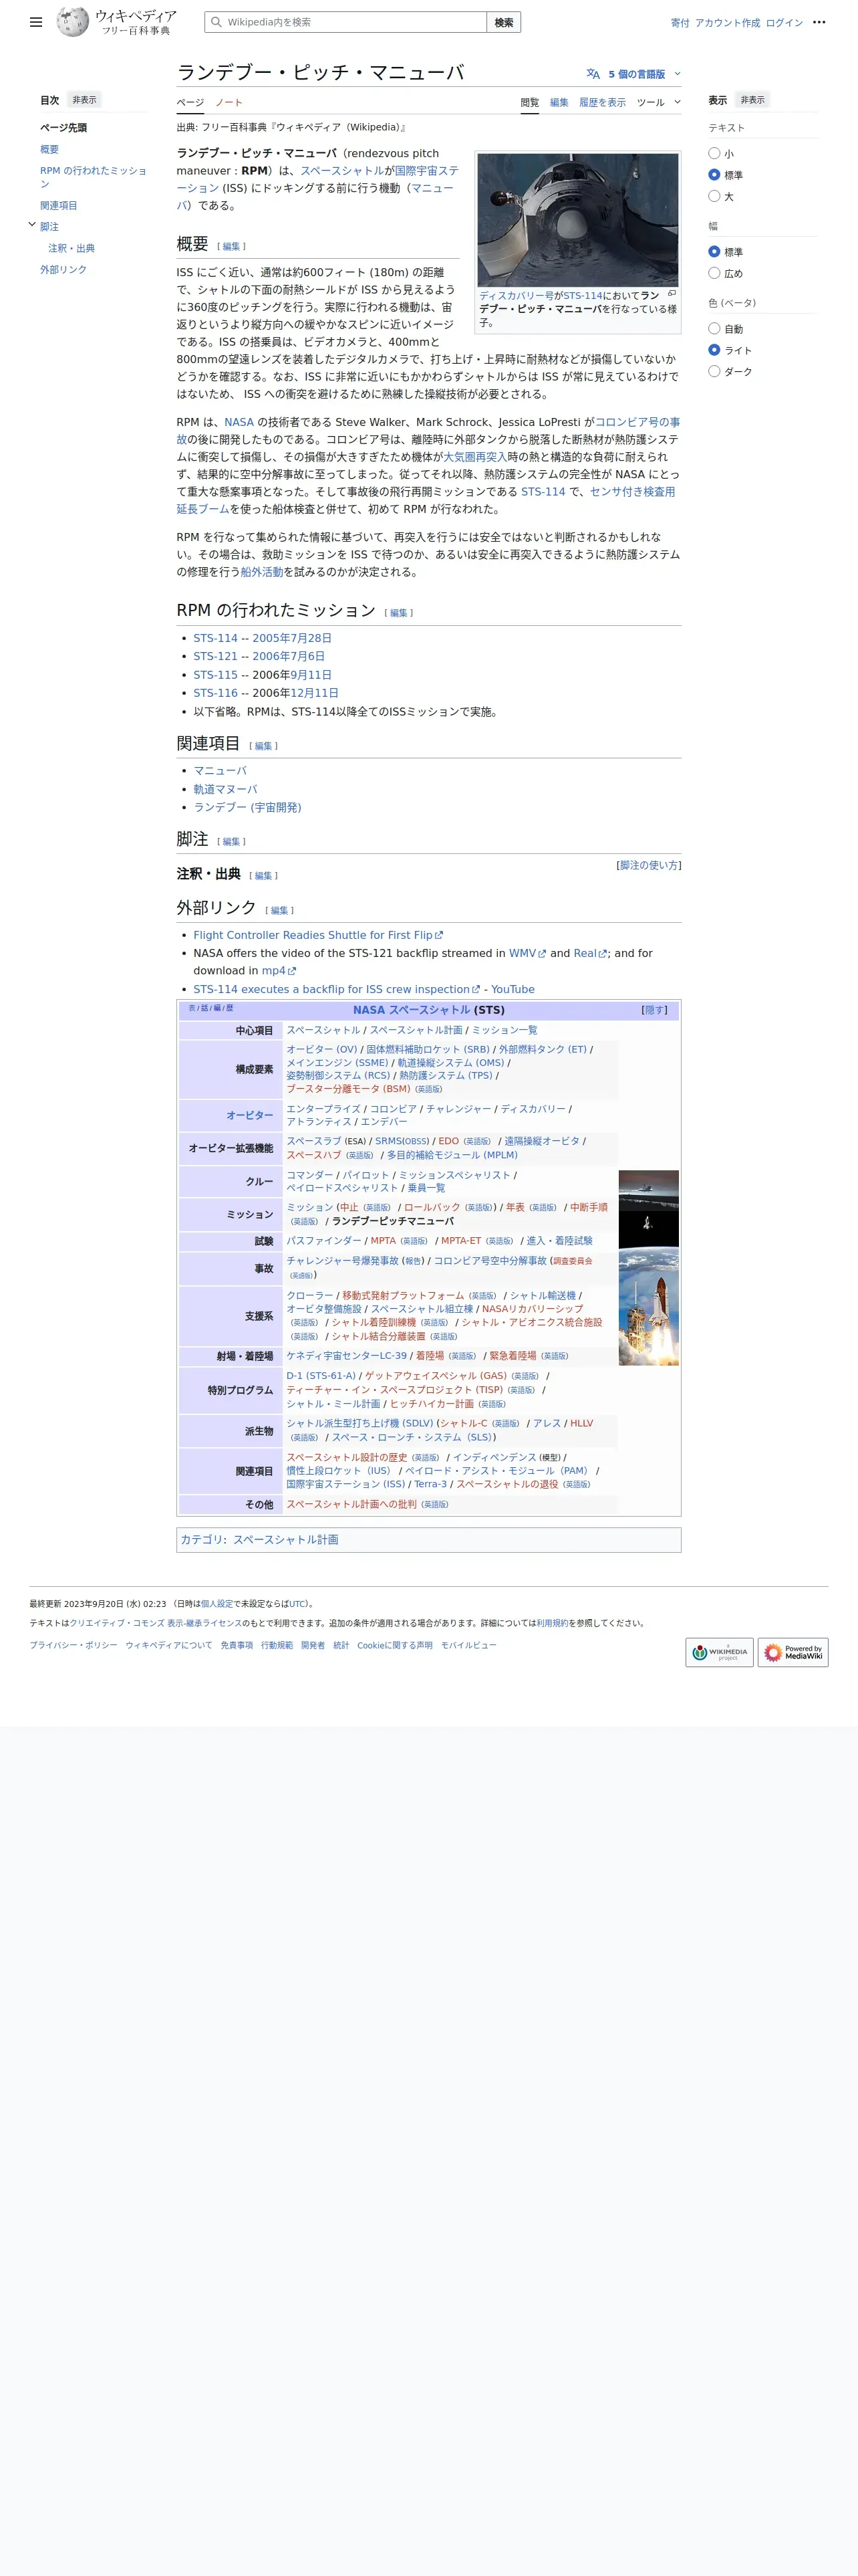Screen dimensions: 858x2576
Task: Click the ログイン link
Action: (784, 22)
